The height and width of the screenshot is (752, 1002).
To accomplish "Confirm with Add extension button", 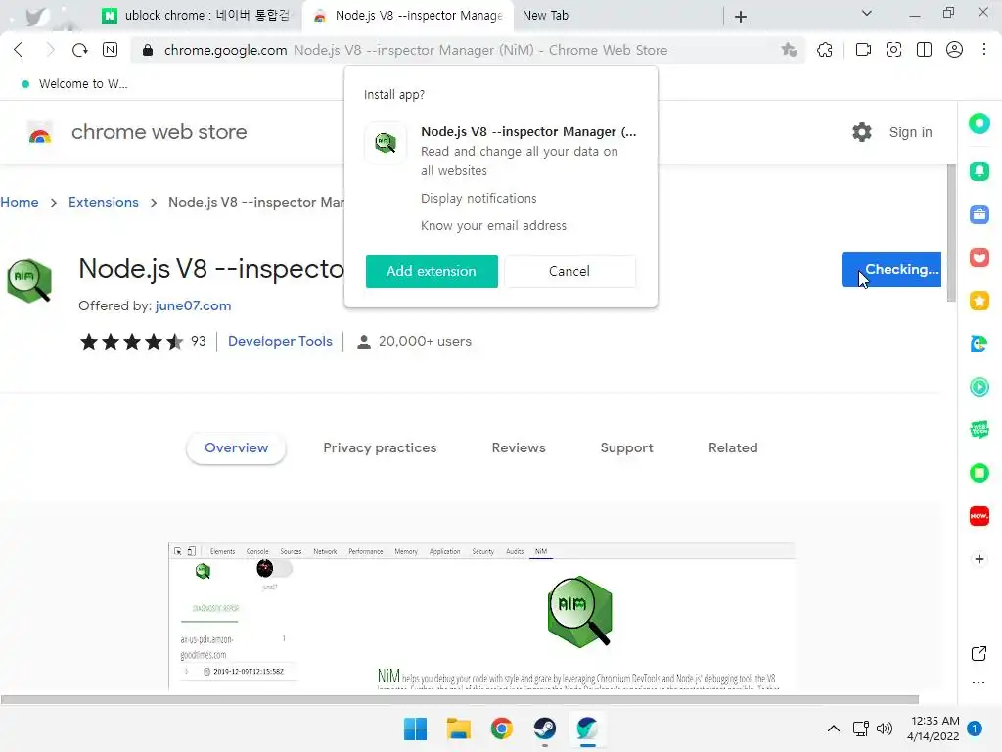I will click(432, 271).
